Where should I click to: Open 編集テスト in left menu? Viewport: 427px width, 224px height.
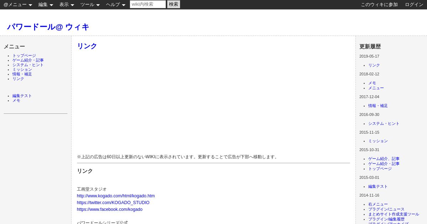(22, 96)
